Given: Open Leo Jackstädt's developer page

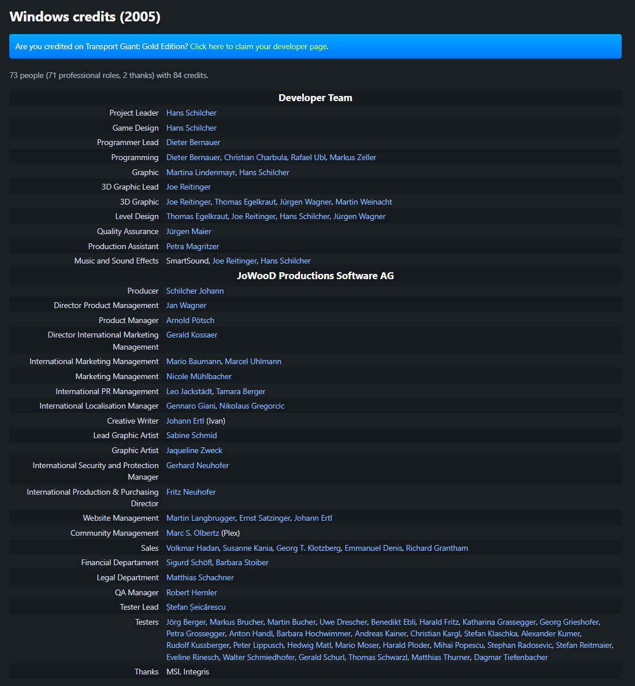Looking at the screenshot, I should pos(189,392).
